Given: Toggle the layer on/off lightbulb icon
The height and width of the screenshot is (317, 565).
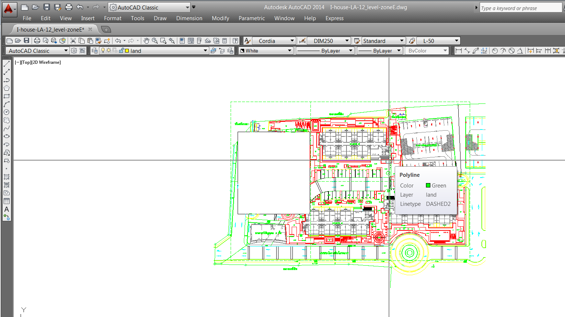Looking at the screenshot, I should (103, 51).
